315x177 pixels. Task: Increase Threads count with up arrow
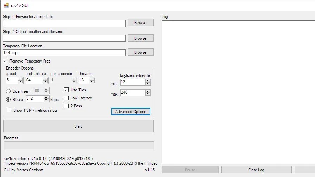[92, 79]
